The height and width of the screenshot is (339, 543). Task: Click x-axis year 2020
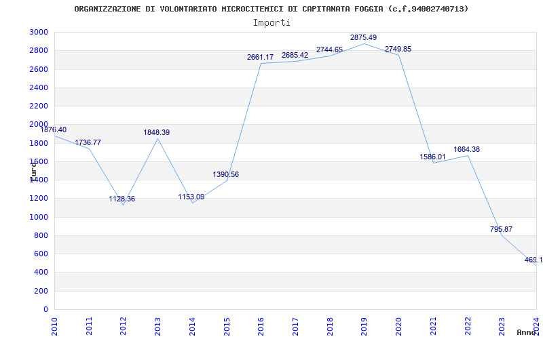tap(398, 326)
